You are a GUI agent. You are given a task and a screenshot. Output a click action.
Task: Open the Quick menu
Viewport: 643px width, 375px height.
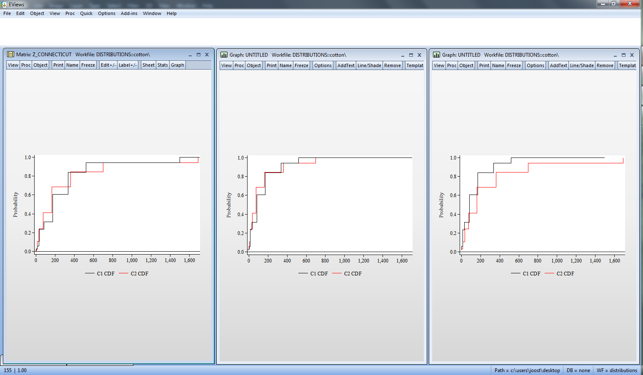[x=86, y=13]
